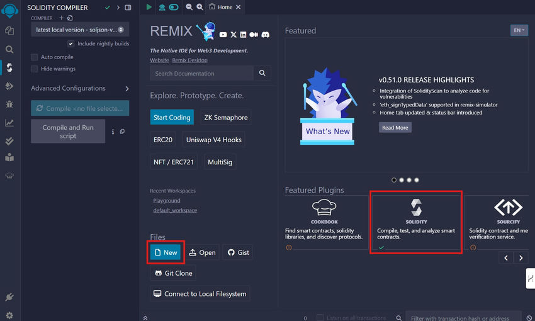The height and width of the screenshot is (321, 535).
Task: Click the Search Documentation field
Action: click(201, 73)
